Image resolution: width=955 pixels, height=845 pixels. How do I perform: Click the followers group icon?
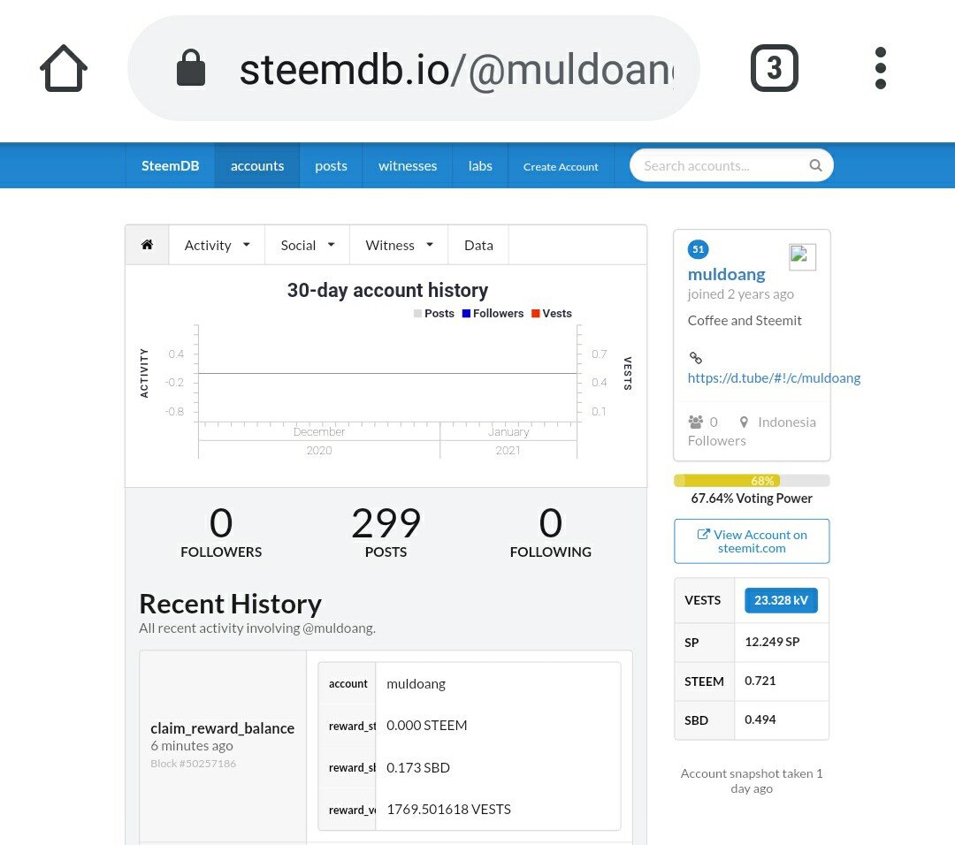696,422
